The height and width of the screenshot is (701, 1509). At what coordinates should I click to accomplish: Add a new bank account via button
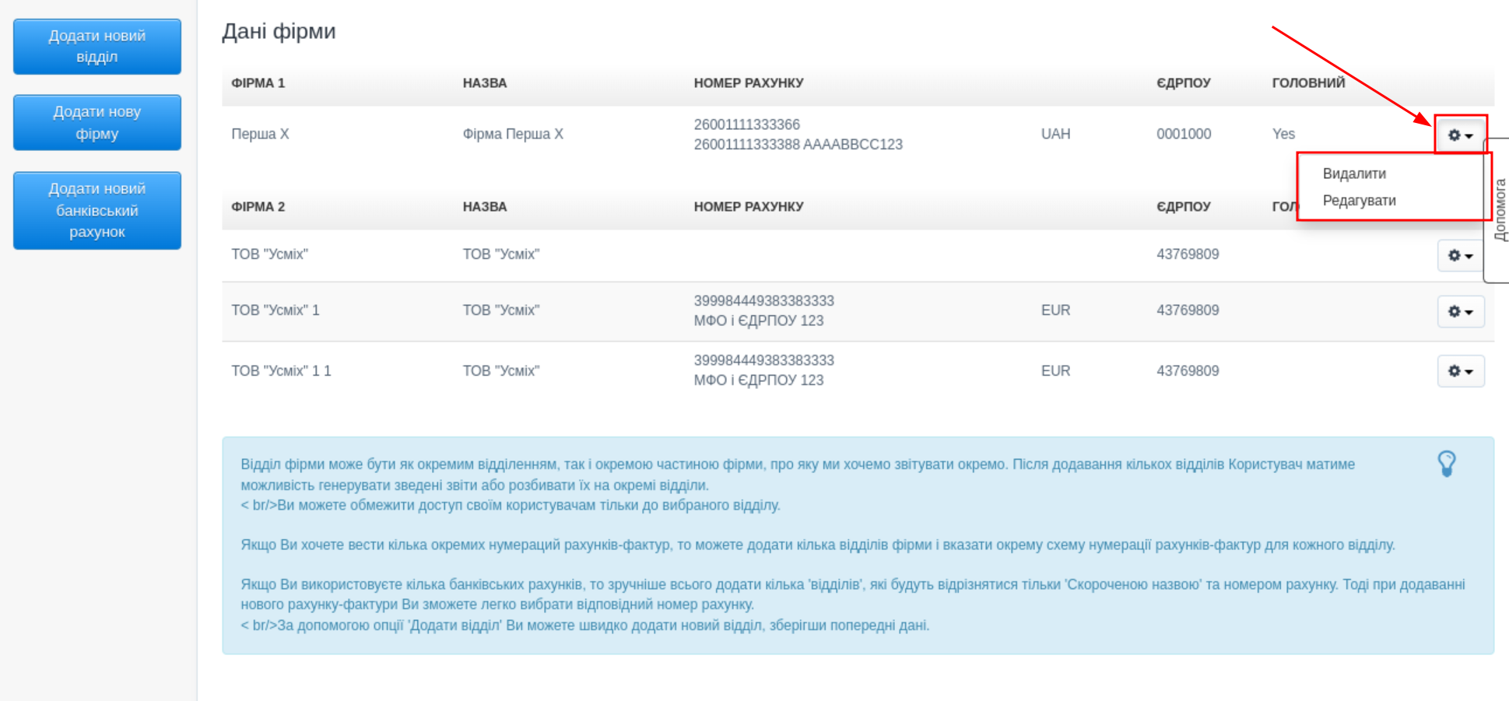point(97,210)
